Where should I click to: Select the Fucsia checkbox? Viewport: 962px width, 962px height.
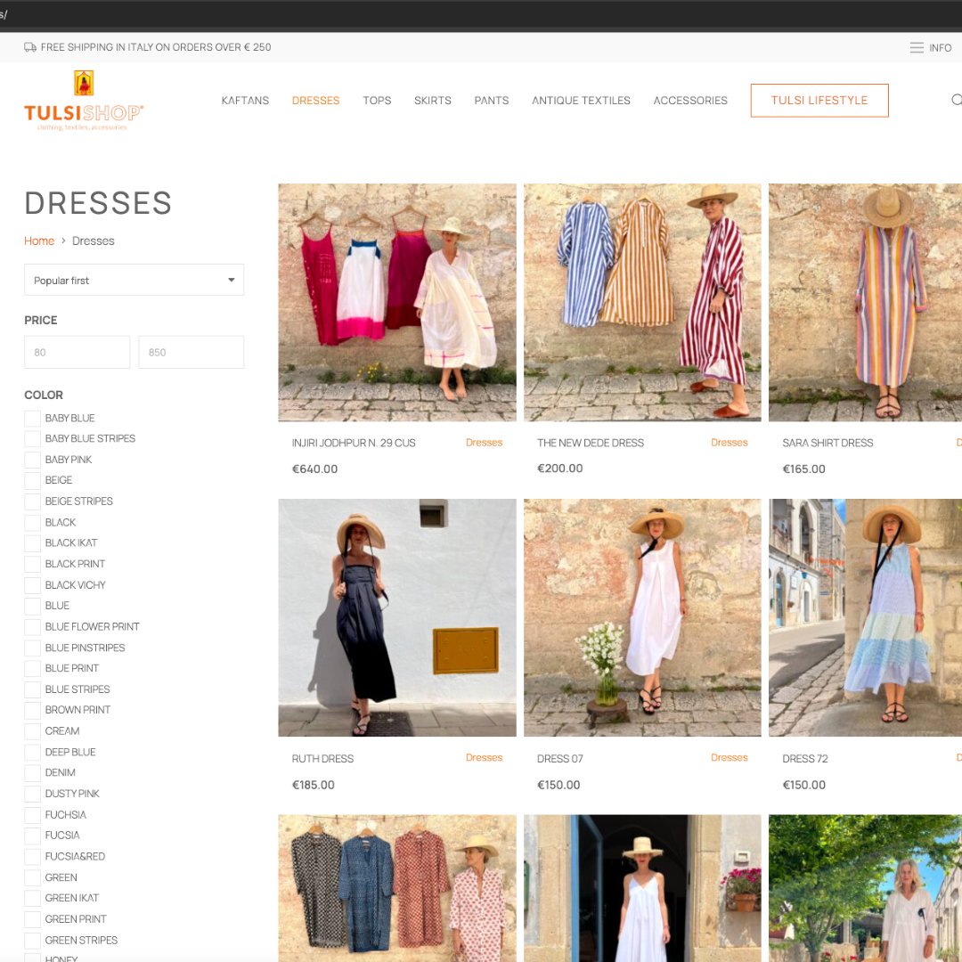click(33, 835)
